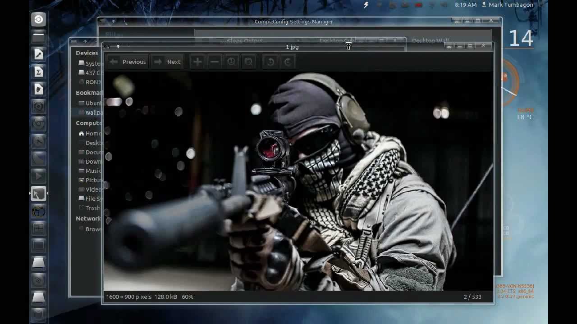Rotate image counterclockwise icon
Screen dimensions: 577x324
tap(270, 62)
